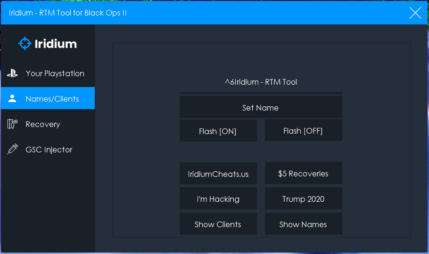Select the I'm Hacking preset name
Screen dimensions: 429x254
(x=218, y=198)
